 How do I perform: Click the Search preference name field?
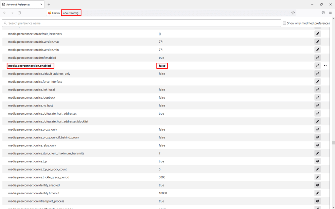141,23
